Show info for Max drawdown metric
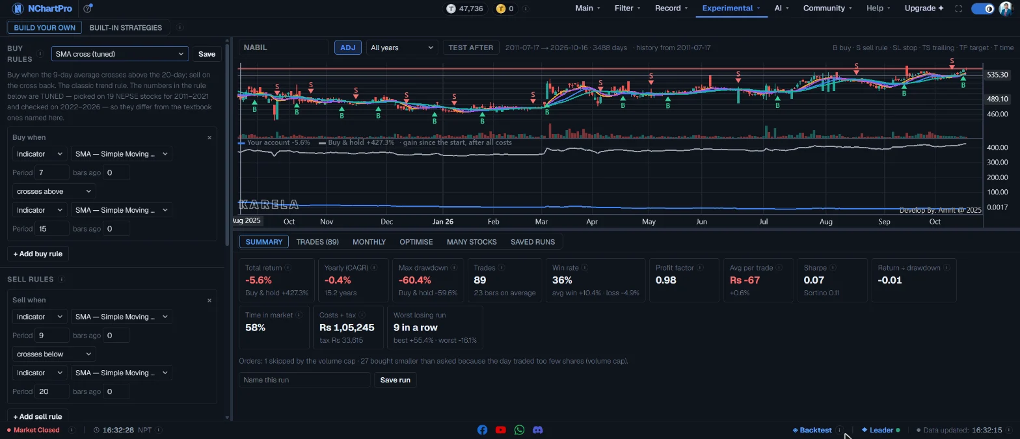Screen dimensions: 1020x439 point(454,267)
